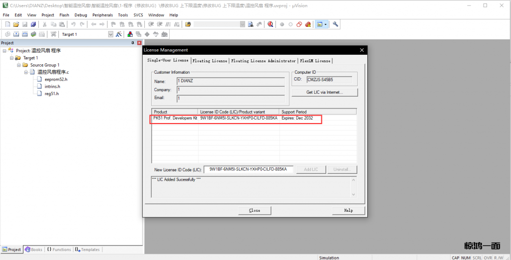Open the Peripherals menu
The image size is (511, 260).
point(102,15)
